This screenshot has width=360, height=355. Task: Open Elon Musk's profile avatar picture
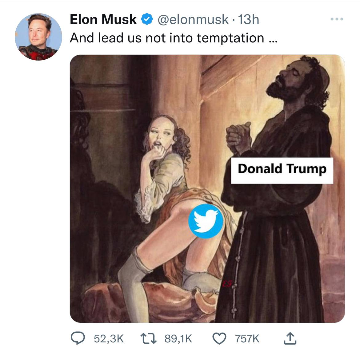click(38, 37)
